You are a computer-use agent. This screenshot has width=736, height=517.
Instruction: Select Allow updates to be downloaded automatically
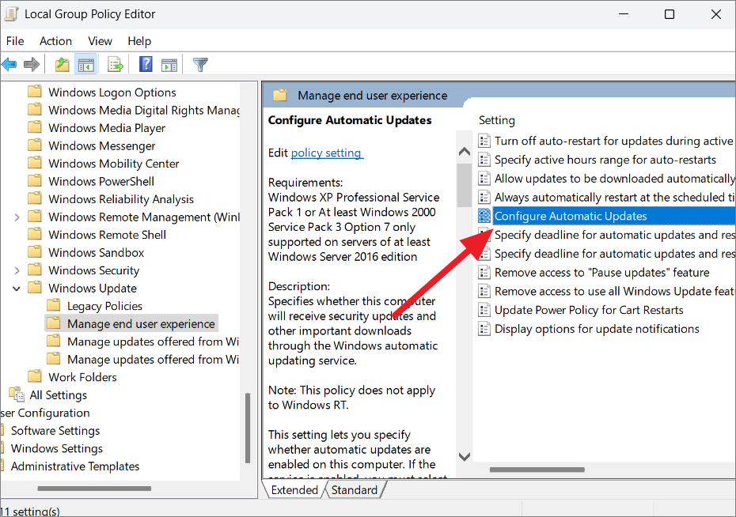click(x=614, y=179)
